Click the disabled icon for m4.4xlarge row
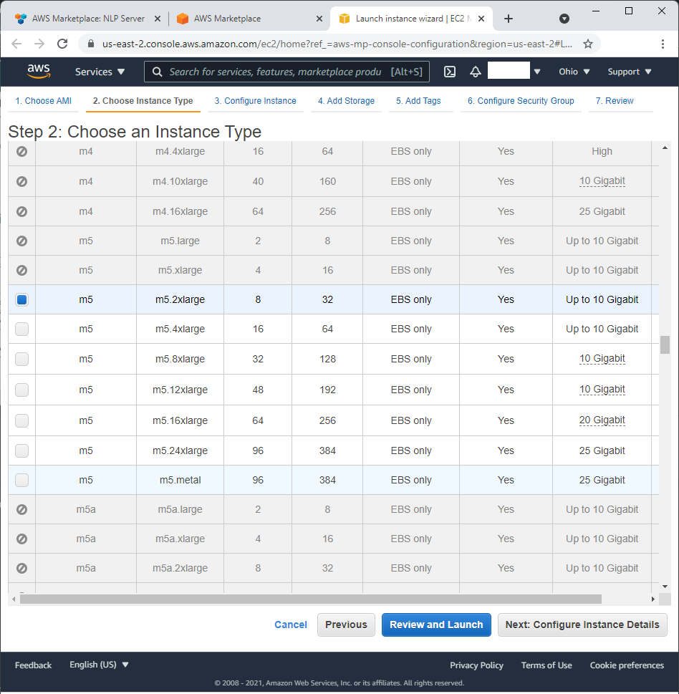 pyautogui.click(x=21, y=151)
